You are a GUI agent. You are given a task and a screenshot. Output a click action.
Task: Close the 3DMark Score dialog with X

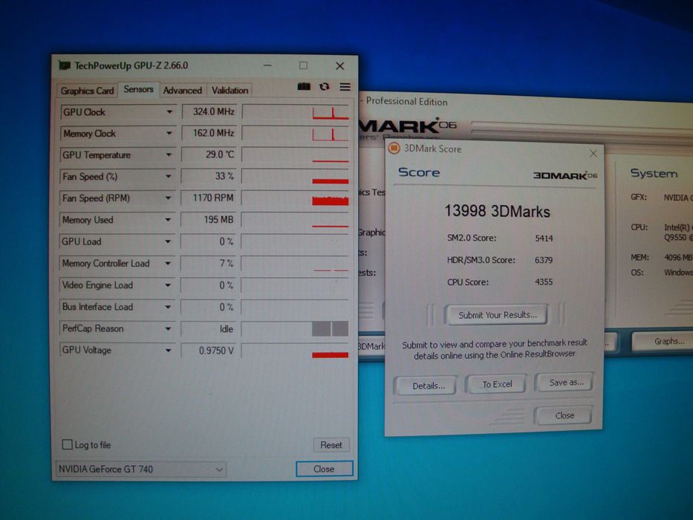tap(593, 153)
